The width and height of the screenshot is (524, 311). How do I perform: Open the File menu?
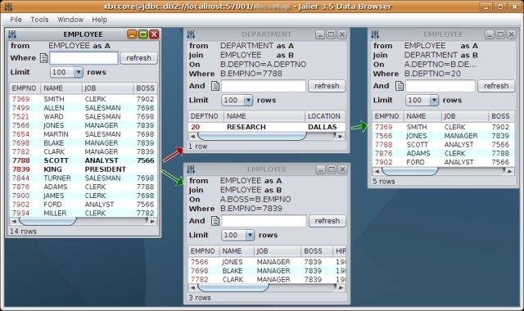point(16,20)
